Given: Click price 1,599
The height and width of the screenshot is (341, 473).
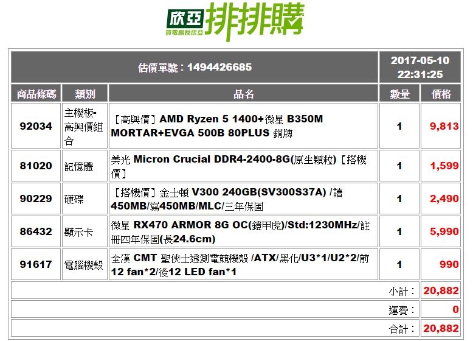Looking at the screenshot, I should click(x=444, y=166).
